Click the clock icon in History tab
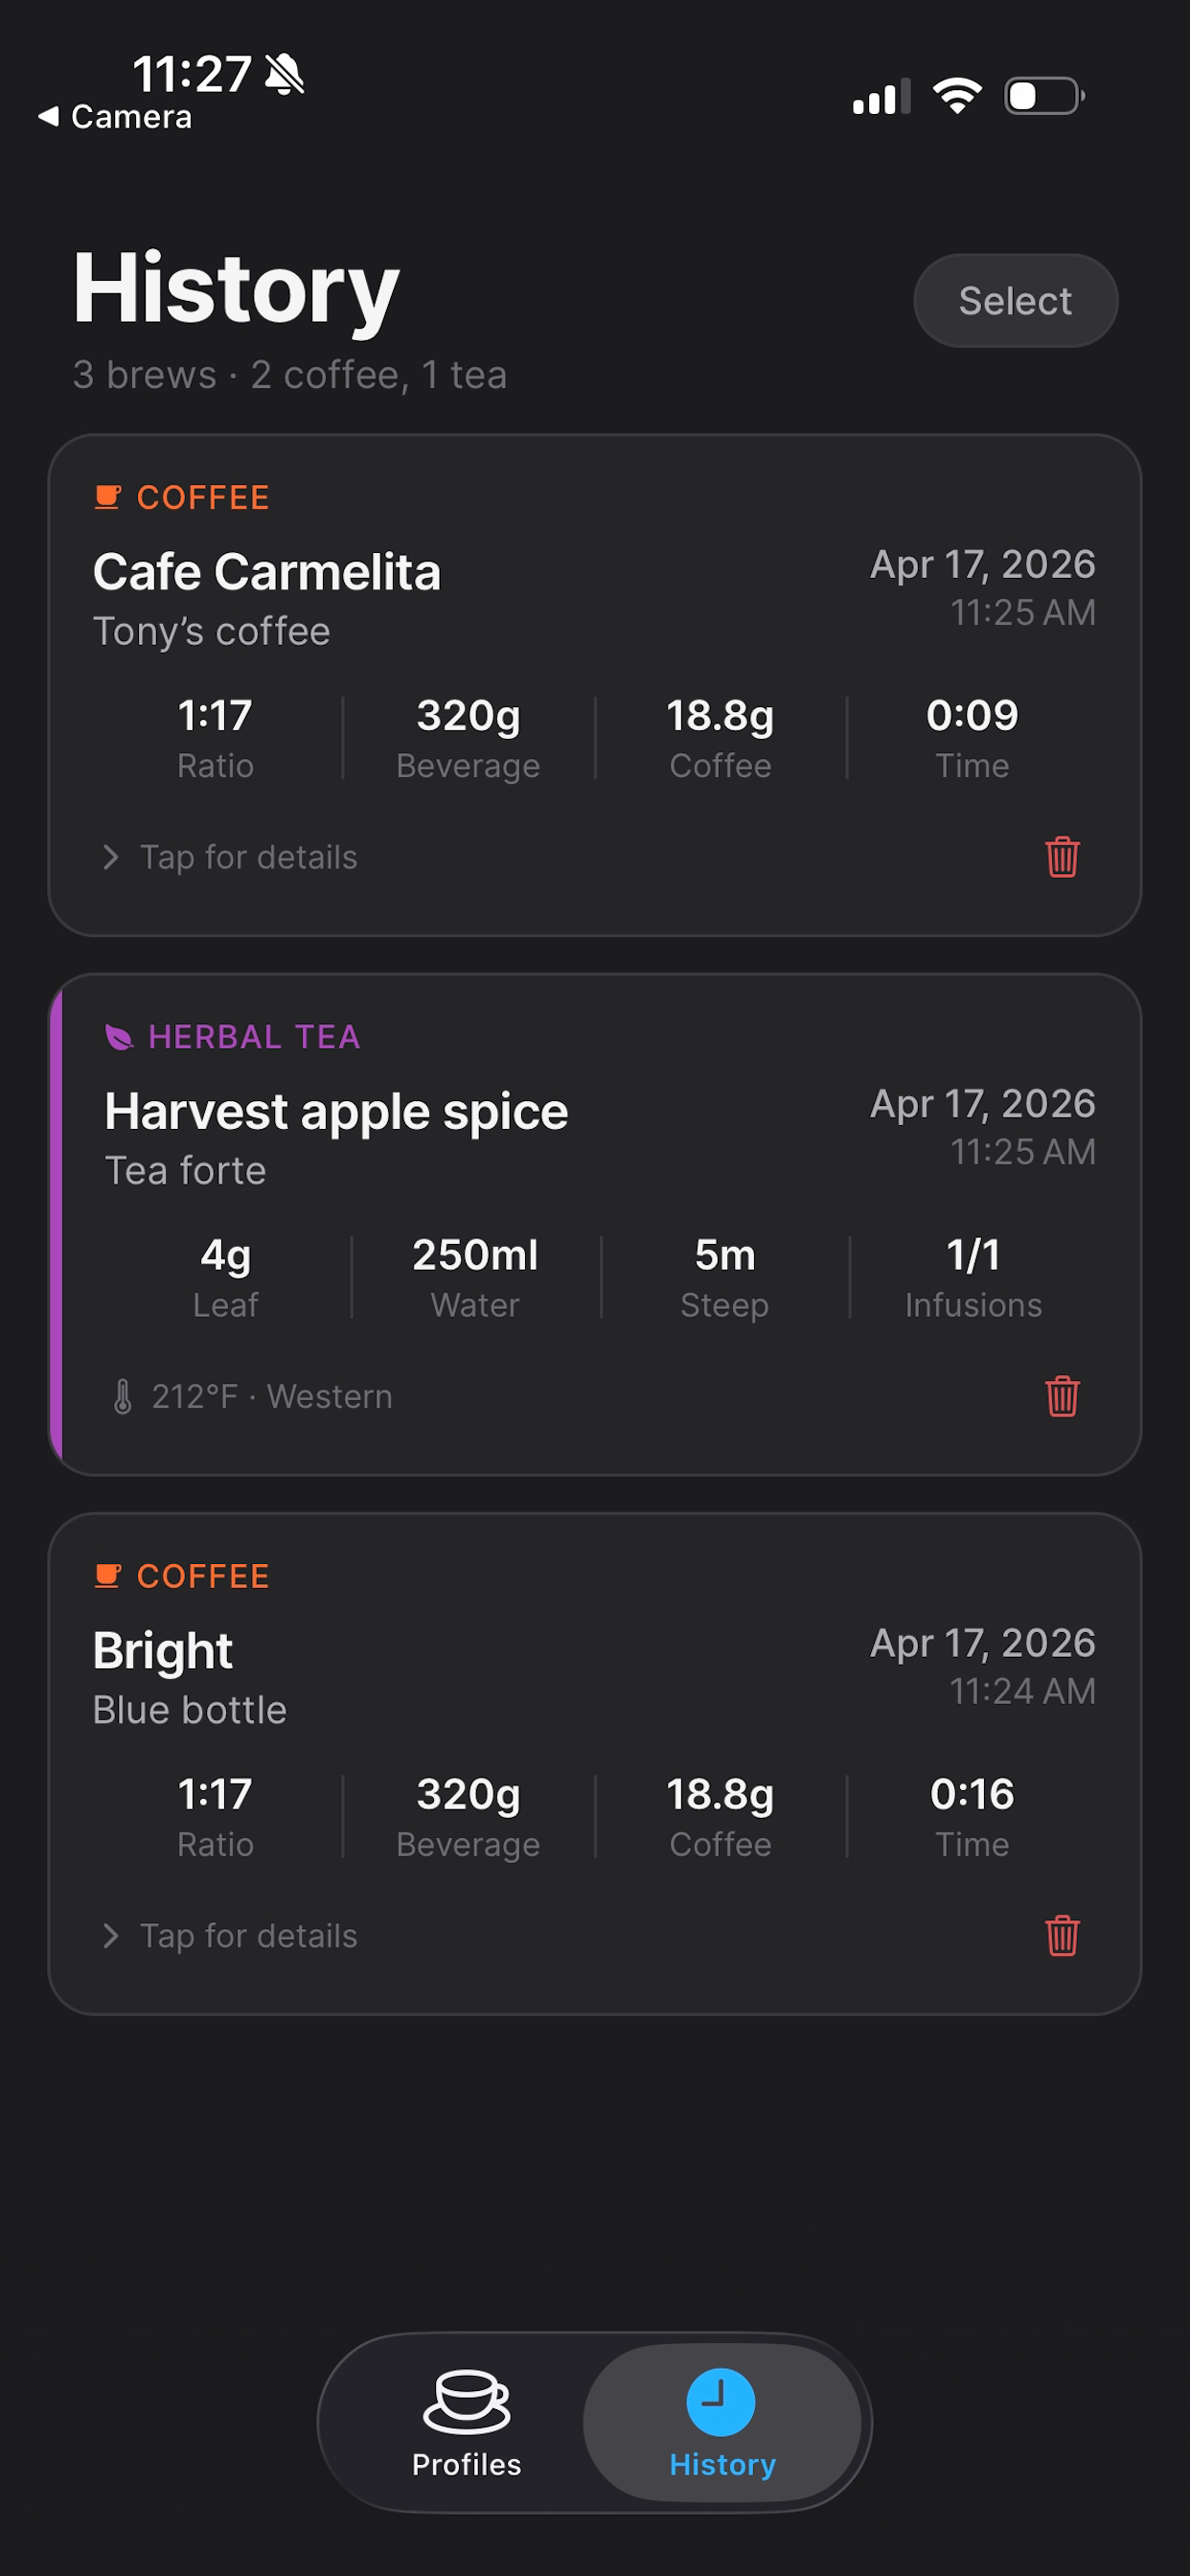The width and height of the screenshot is (1190, 2576). pos(720,2401)
